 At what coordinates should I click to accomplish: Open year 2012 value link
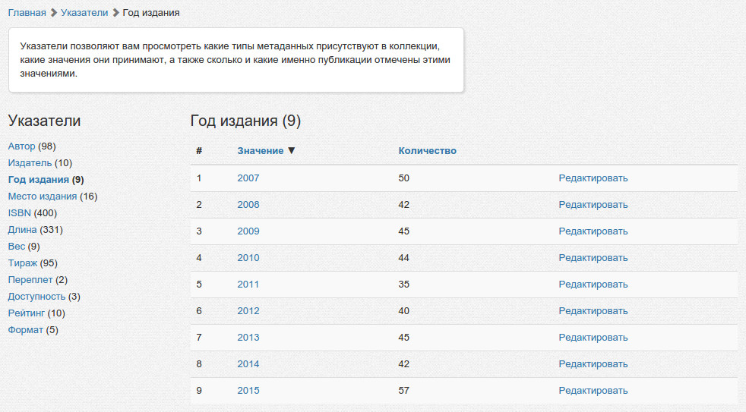click(248, 311)
